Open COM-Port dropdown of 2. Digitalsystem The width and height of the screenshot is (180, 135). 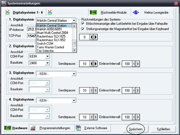(x=47, y=56)
